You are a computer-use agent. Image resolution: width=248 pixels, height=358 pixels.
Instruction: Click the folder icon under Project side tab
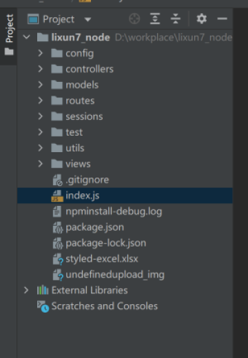[x=9, y=52]
